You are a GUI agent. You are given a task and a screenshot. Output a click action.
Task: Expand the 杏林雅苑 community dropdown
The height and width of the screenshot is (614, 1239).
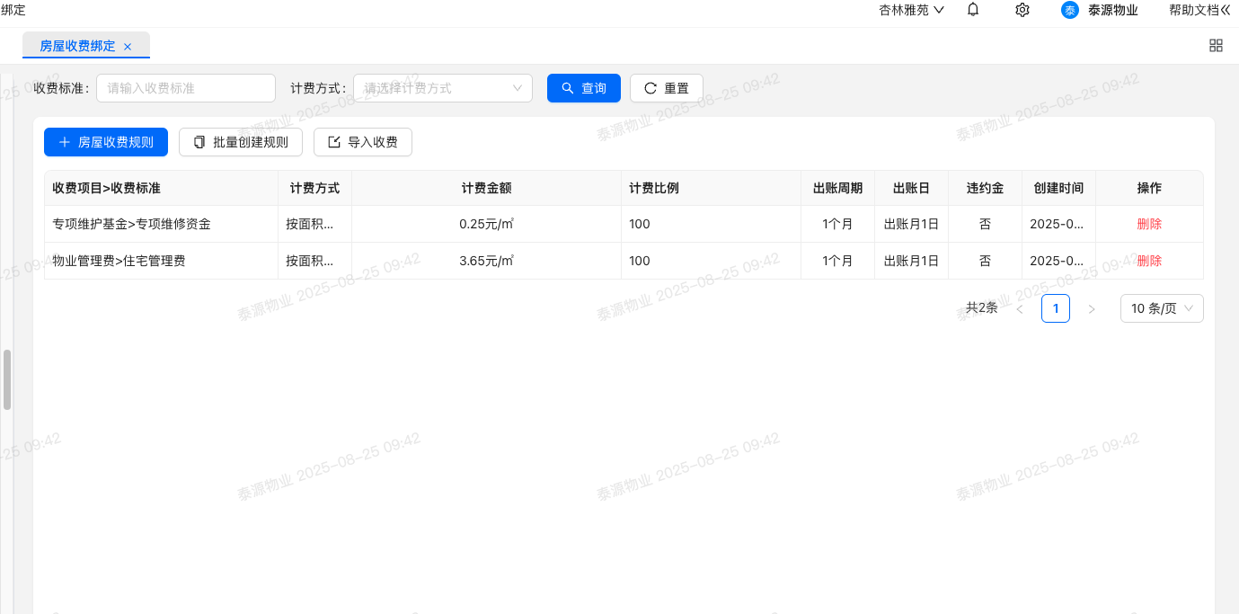[x=911, y=10]
